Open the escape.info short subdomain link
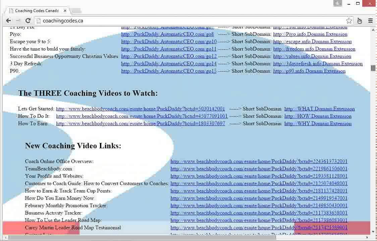The height and width of the screenshot is (241, 377). click(x=312, y=42)
